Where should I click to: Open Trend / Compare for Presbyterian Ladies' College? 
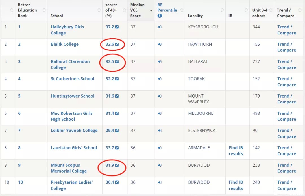287,185
